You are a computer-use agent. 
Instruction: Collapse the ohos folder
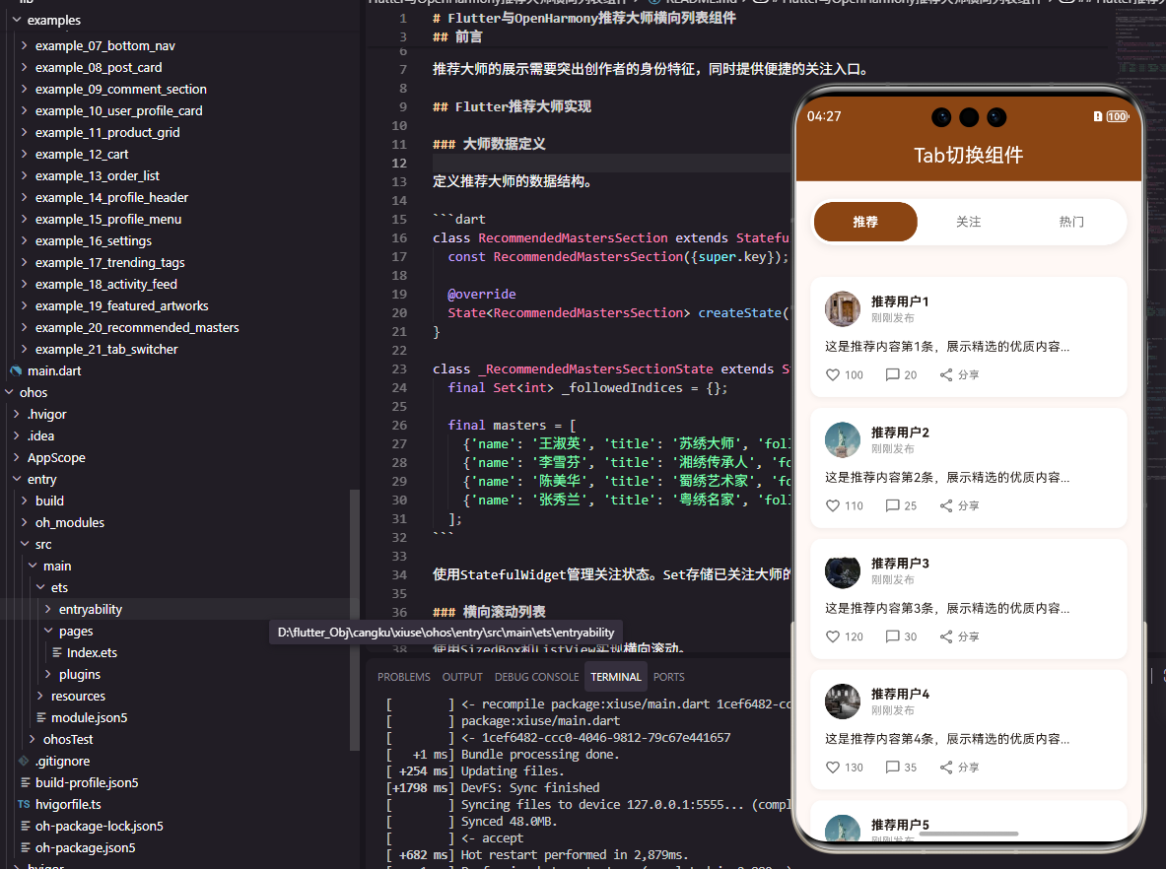[x=9, y=392]
